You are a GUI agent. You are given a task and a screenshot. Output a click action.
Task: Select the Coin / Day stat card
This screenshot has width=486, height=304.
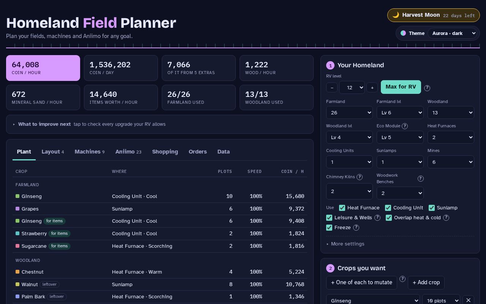point(121,68)
